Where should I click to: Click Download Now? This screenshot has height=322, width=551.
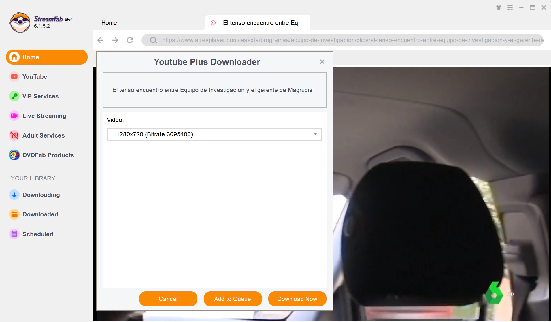click(297, 299)
